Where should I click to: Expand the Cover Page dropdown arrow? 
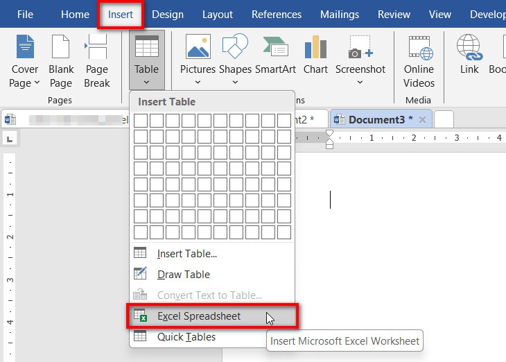pos(37,83)
